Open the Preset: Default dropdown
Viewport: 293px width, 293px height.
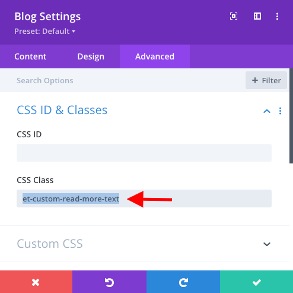point(44,31)
